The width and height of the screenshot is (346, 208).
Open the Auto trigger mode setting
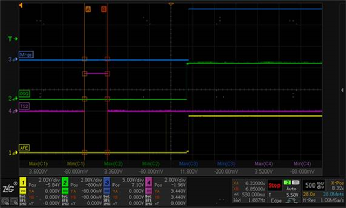pyautogui.click(x=291, y=189)
